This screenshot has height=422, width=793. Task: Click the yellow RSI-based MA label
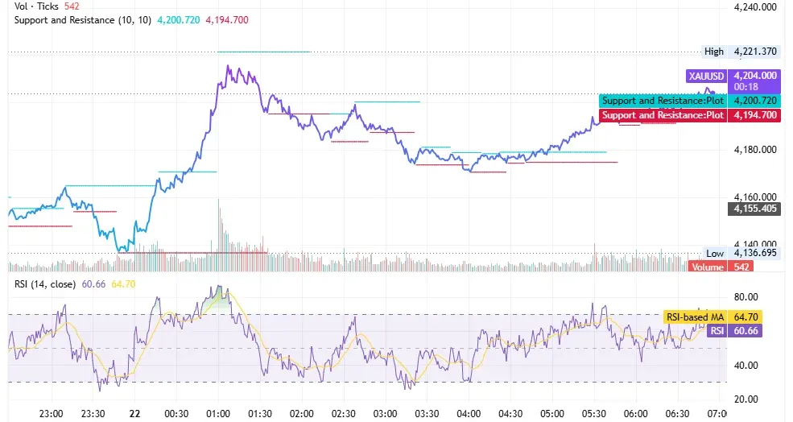coord(695,317)
